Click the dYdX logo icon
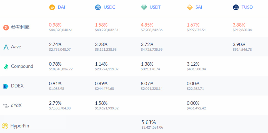This screenshot has width=268, height=133. click(x=6, y=106)
